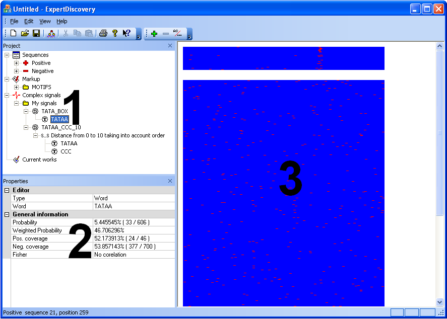Collapse the TATA_BOX signal node
This screenshot has width=447, height=319.
pos(26,111)
